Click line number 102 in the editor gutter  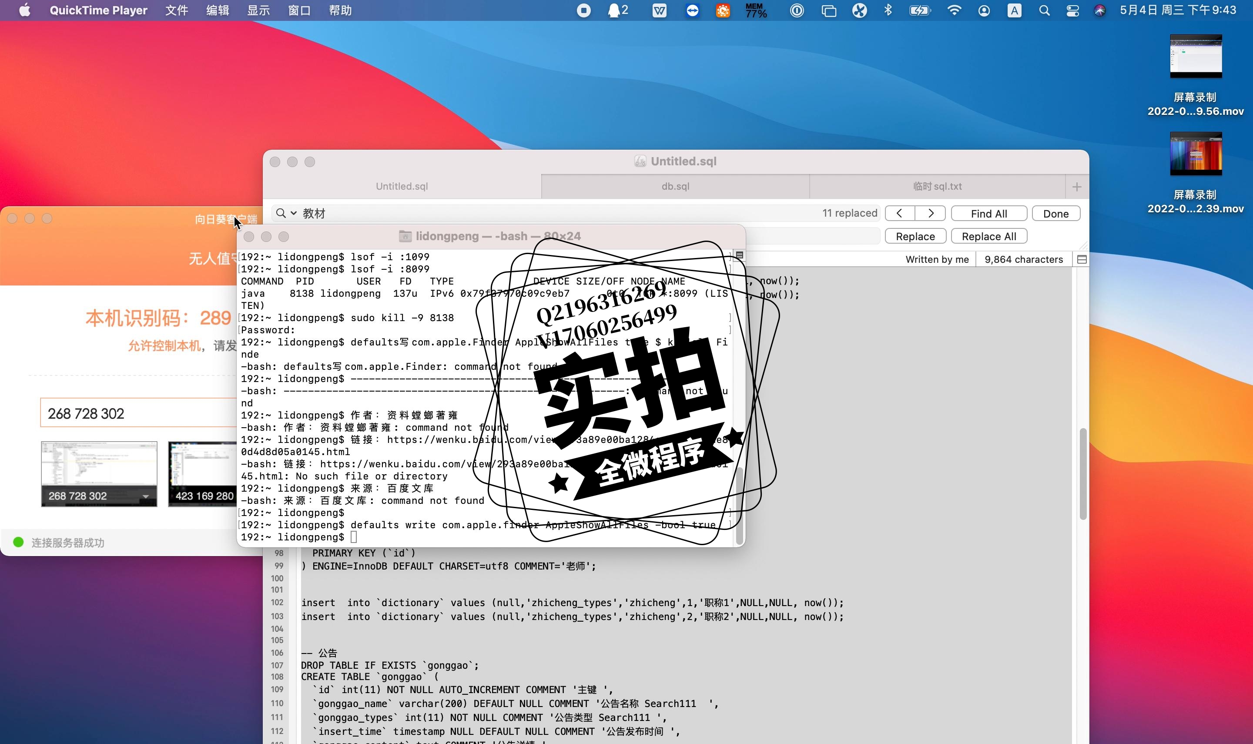coord(277,602)
